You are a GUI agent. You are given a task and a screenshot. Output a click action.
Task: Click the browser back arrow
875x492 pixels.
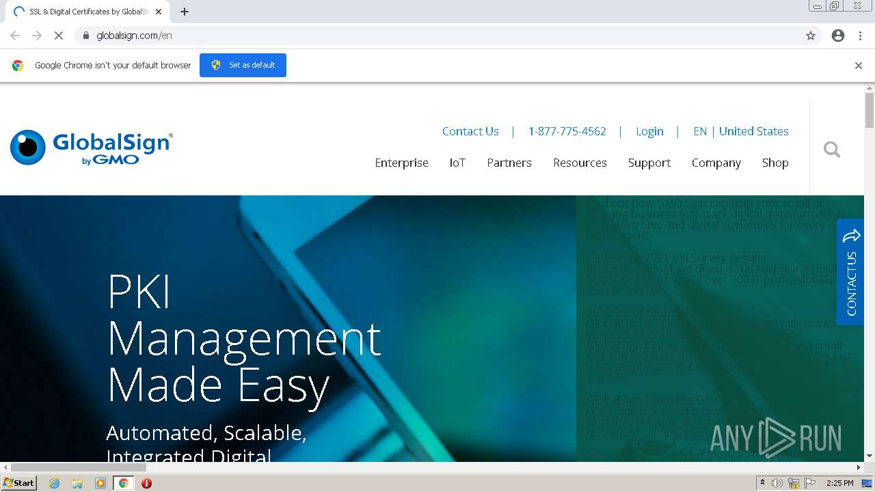point(15,36)
